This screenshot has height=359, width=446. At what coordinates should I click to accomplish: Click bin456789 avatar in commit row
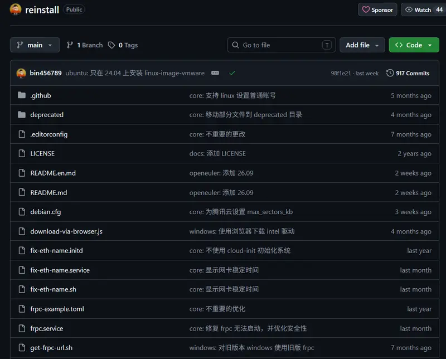21,73
